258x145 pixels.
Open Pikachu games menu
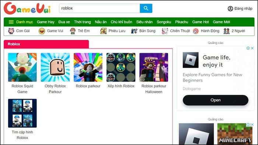pyautogui.click(x=181, y=22)
